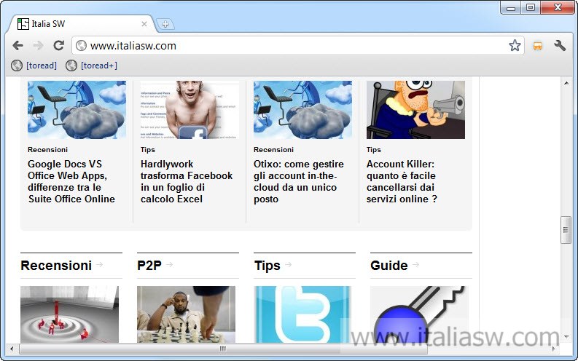Click the arrow icon next to Tips heading
578x361 pixels.
[x=288, y=265]
